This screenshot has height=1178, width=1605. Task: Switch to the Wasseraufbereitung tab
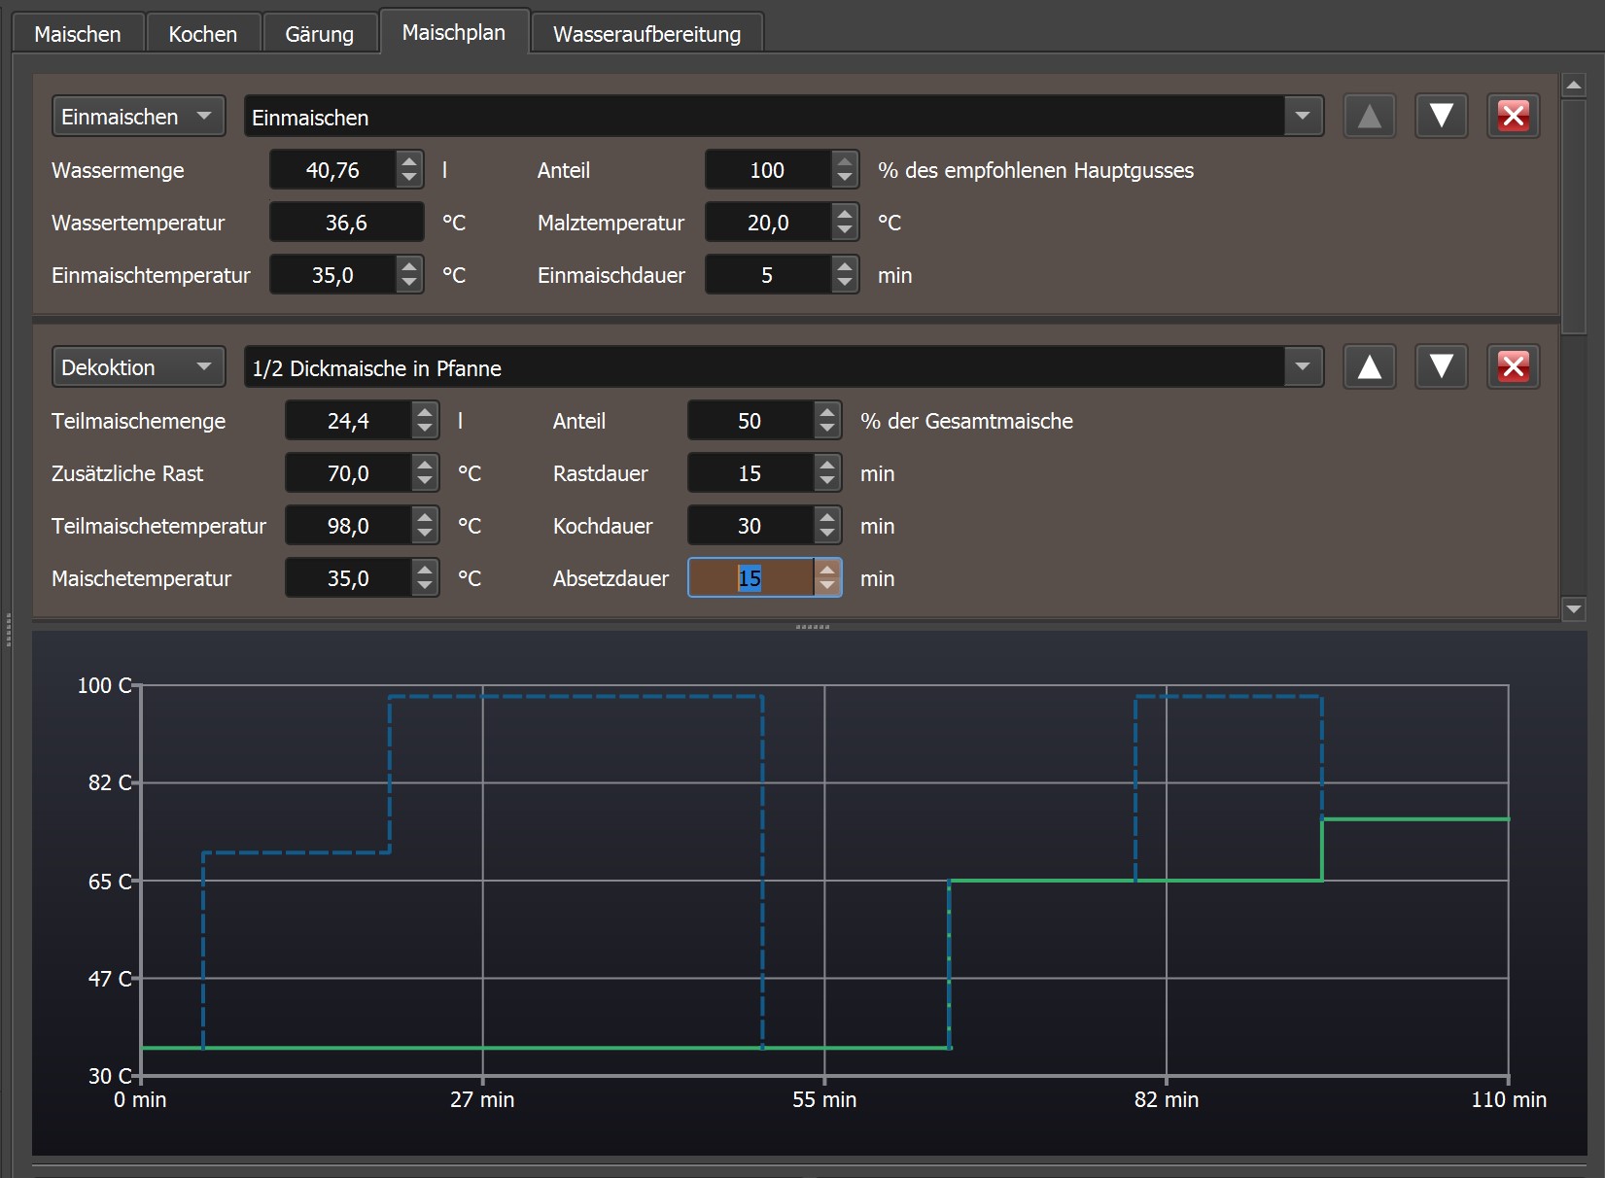(x=646, y=34)
